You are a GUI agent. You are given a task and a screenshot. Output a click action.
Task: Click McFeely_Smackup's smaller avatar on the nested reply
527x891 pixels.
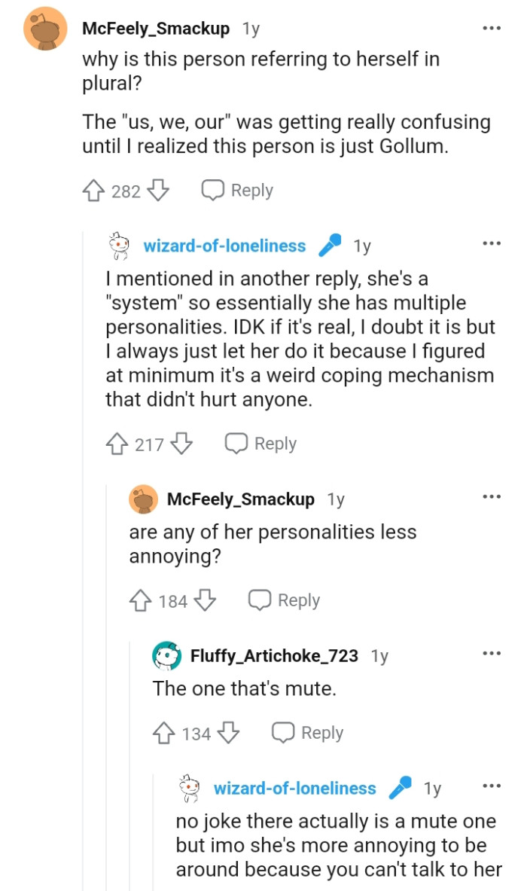coord(143,499)
